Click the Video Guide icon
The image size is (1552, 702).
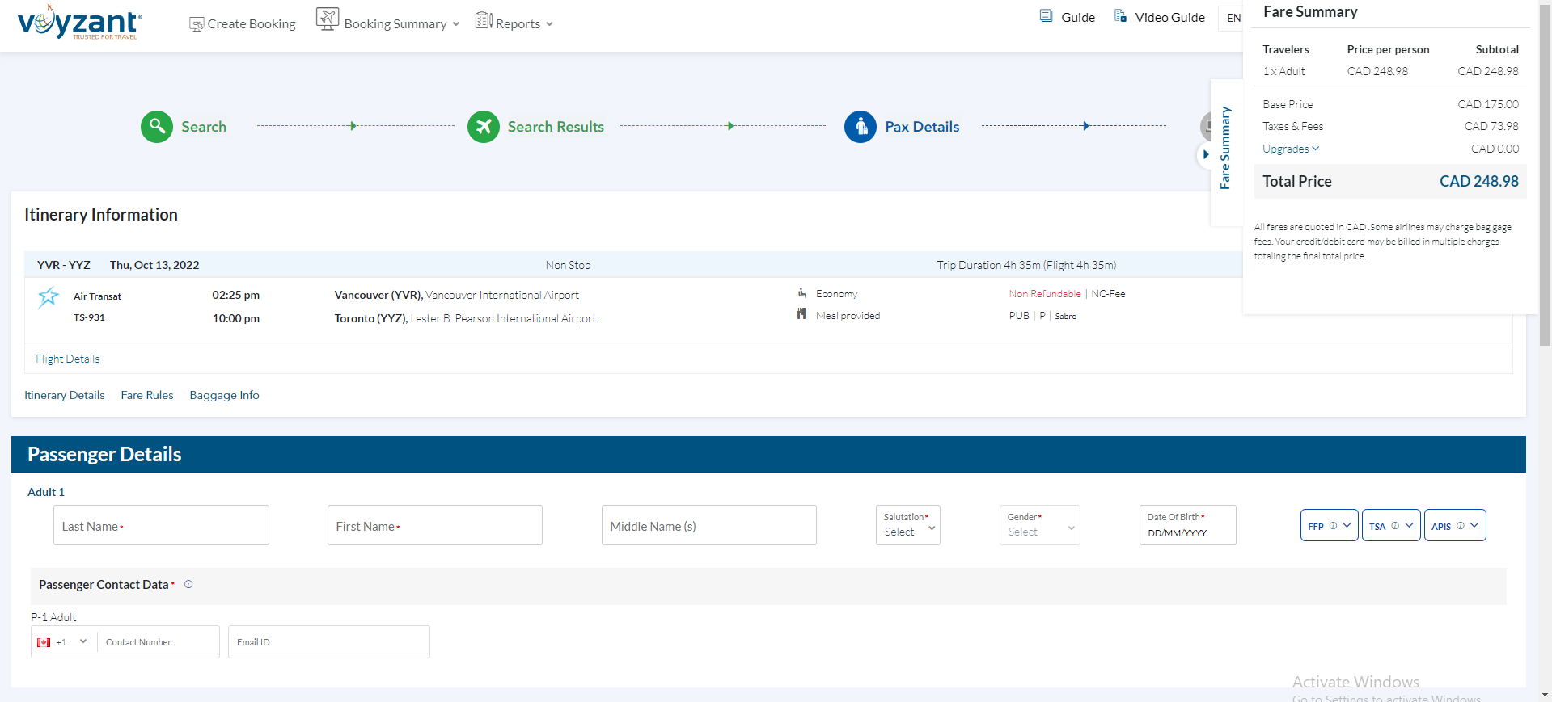(1120, 16)
